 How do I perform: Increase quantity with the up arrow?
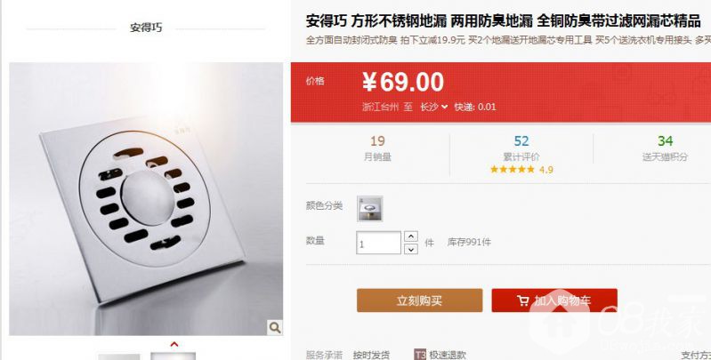pos(411,236)
